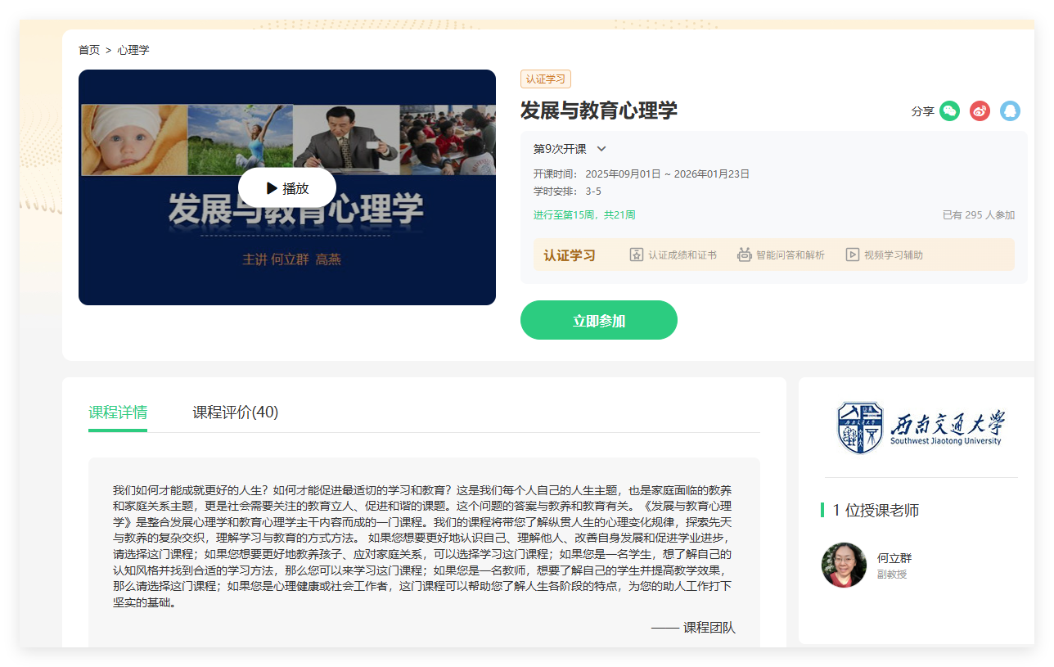
Task: Click the 认证学习 orange tag
Action: click(545, 79)
